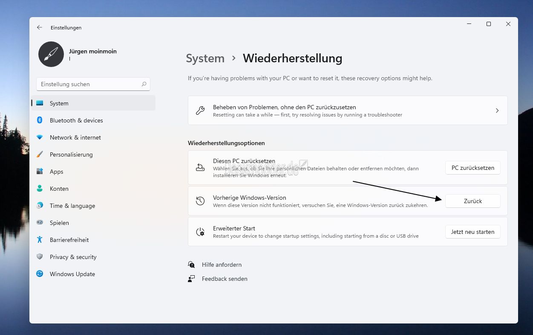Open Bluetooth & devices settings
533x335 pixels.
pyautogui.click(x=93, y=120)
